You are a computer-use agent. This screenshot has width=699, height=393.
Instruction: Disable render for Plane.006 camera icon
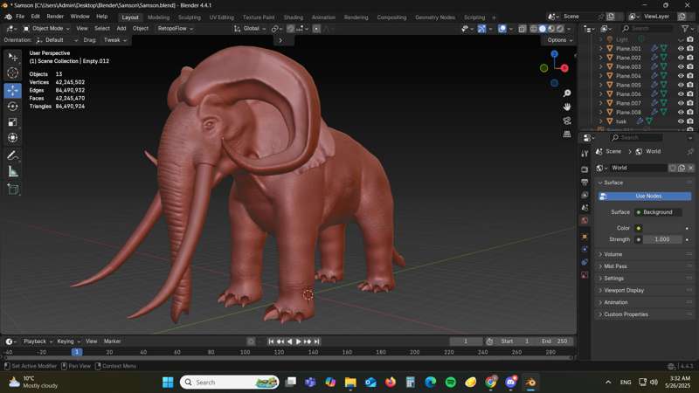click(690, 93)
